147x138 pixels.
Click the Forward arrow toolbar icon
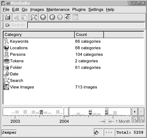coord(60,17)
